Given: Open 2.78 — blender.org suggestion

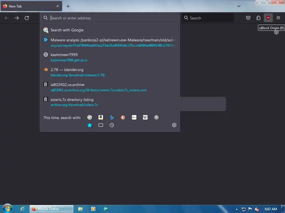Looking at the screenshot, I should (x=110, y=72).
